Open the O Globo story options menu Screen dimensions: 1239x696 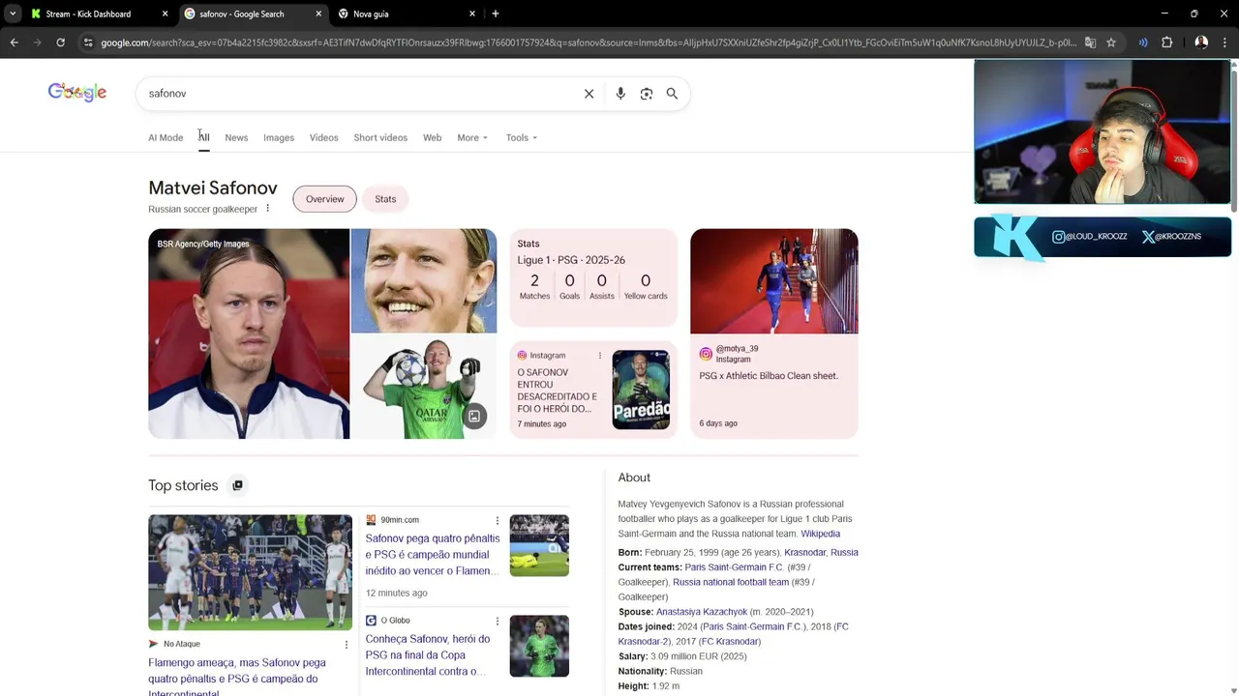click(498, 622)
